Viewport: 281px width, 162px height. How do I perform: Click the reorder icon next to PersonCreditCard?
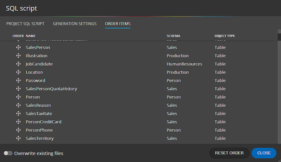18,122
